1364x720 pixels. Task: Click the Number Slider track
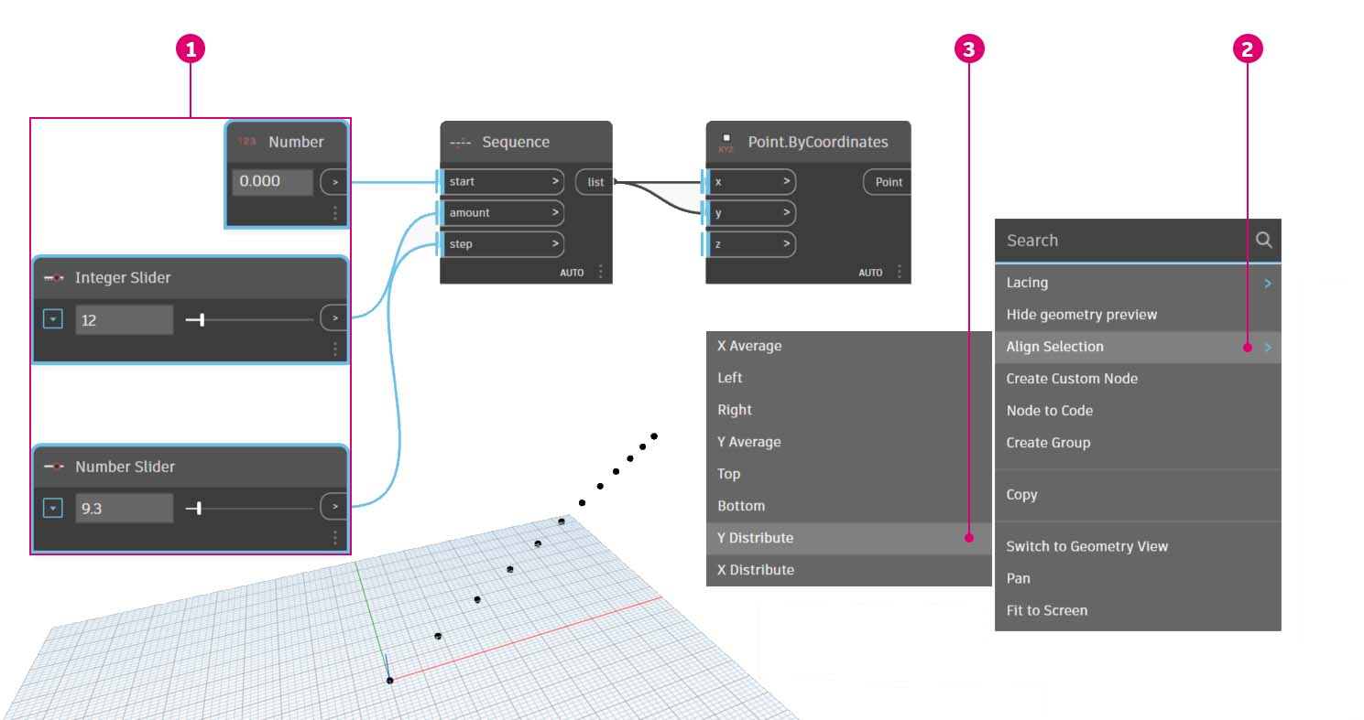click(249, 508)
